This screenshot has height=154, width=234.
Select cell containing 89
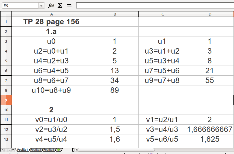[x=115, y=90]
